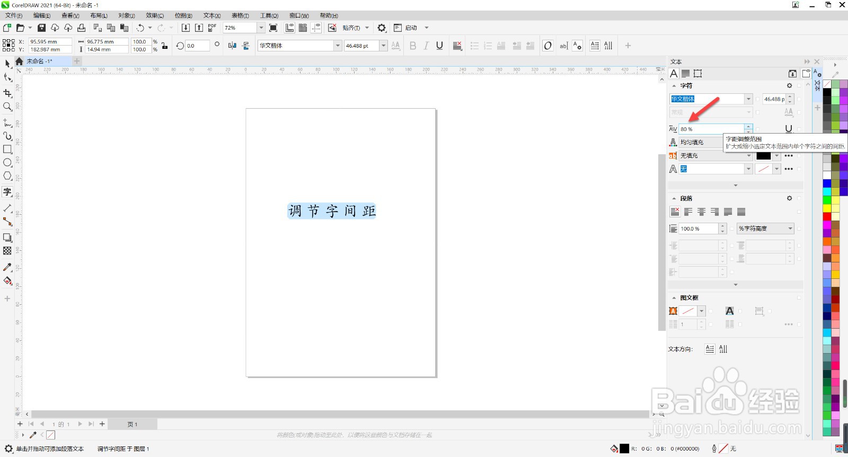The width and height of the screenshot is (848, 457).
Task: Switch to Character view in Text docker
Action: point(674,74)
